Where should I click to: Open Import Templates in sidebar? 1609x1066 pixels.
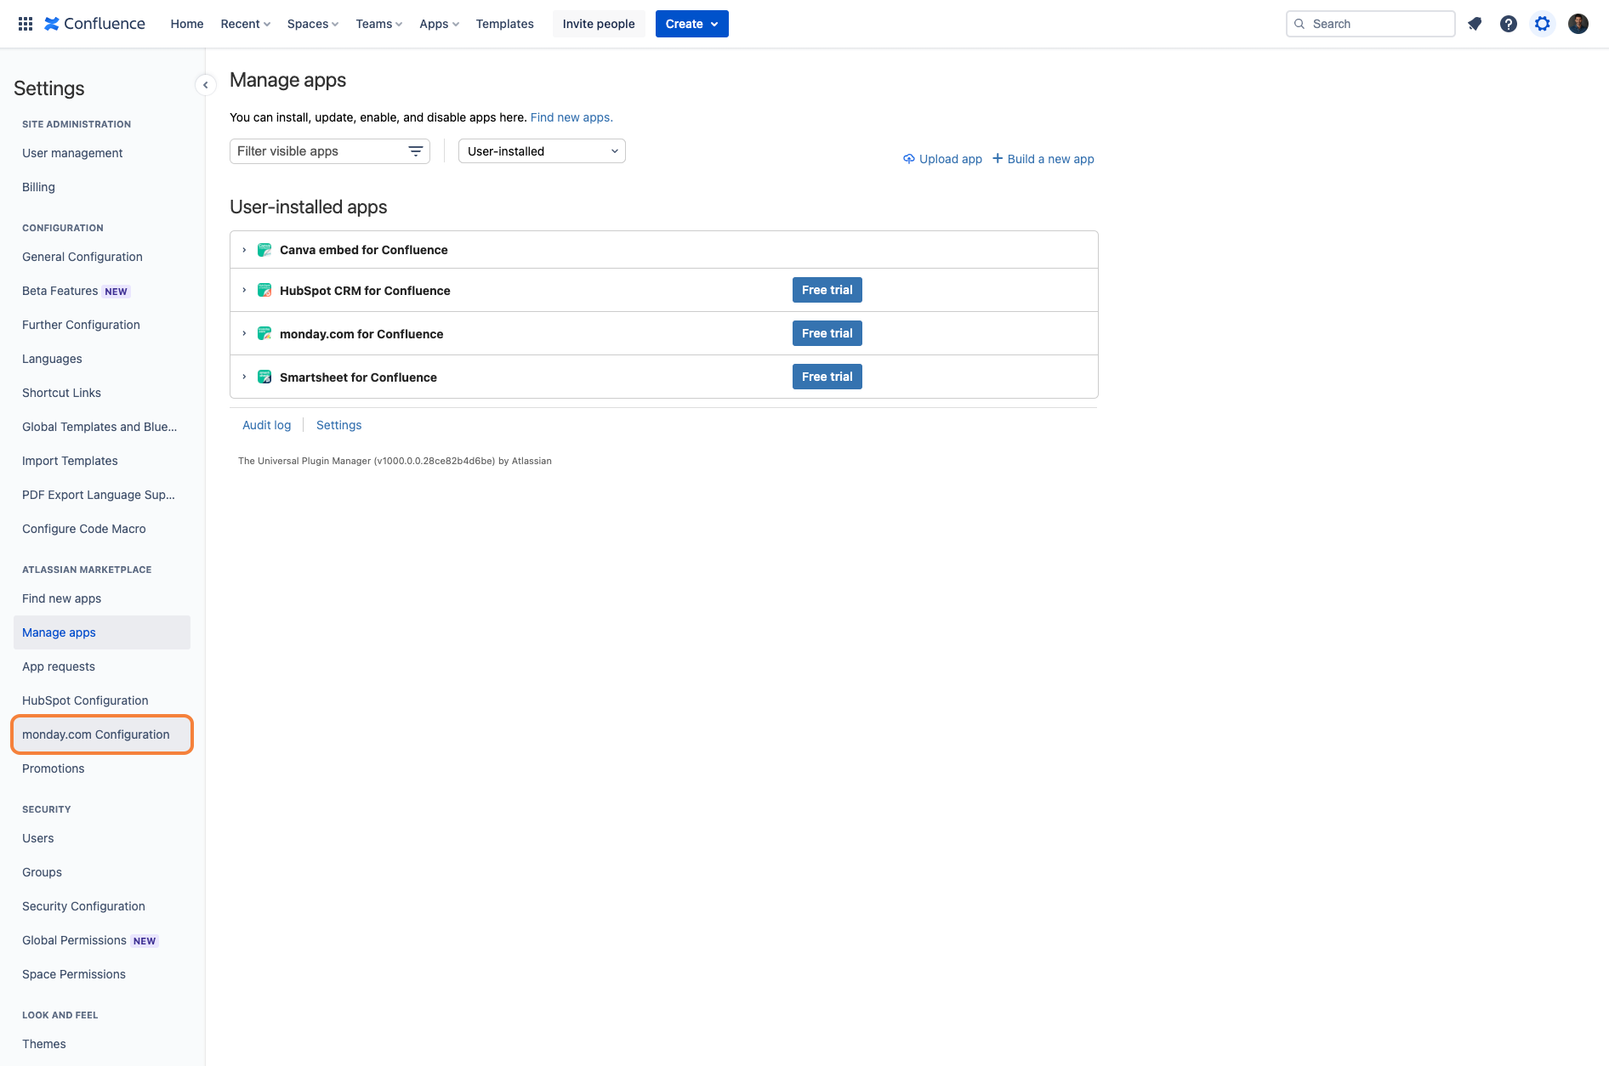pyautogui.click(x=102, y=461)
